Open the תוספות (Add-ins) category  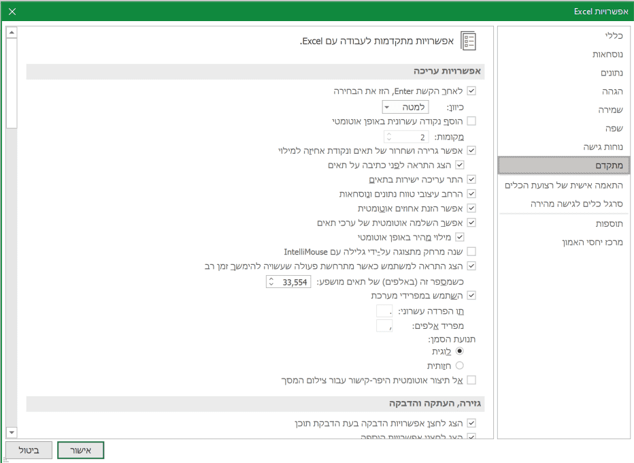564,223
